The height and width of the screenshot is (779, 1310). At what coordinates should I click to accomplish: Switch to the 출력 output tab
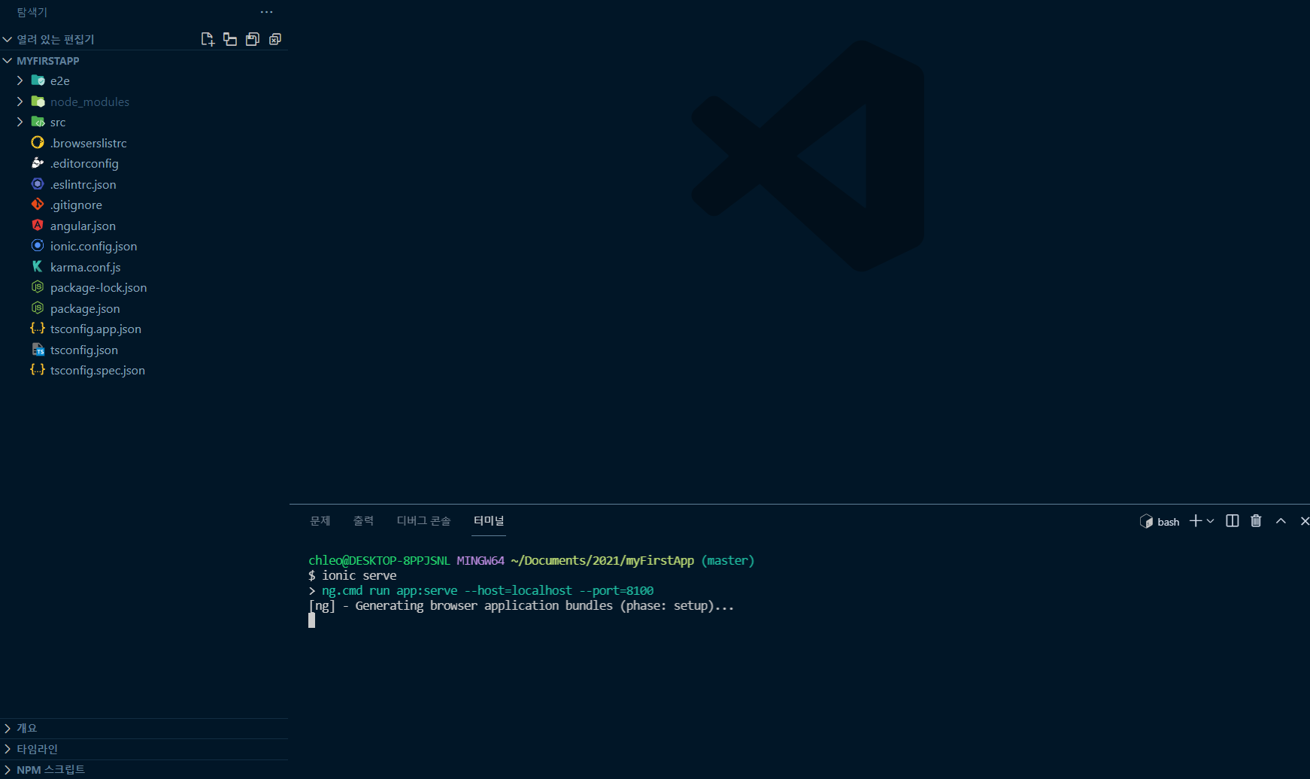point(363,521)
